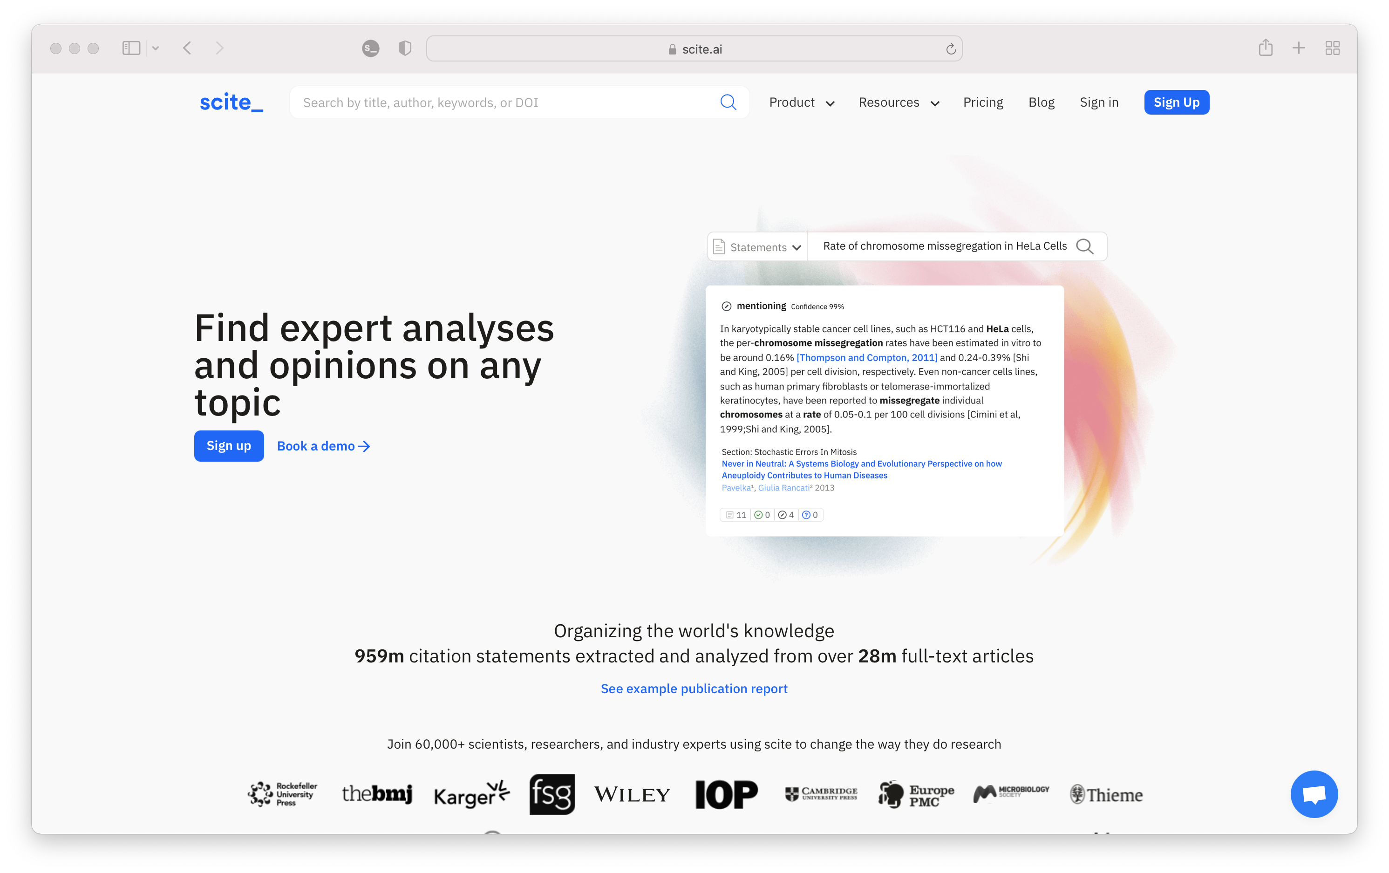Open See example publication report link
1389x873 pixels.
coord(694,689)
